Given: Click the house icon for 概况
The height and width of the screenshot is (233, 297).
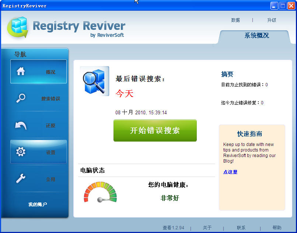Looking at the screenshot, I should [x=21, y=72].
